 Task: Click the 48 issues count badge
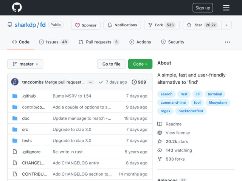[x=65, y=42]
